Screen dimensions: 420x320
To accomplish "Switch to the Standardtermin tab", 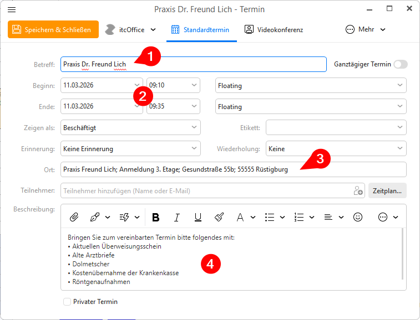I will (x=201, y=29).
